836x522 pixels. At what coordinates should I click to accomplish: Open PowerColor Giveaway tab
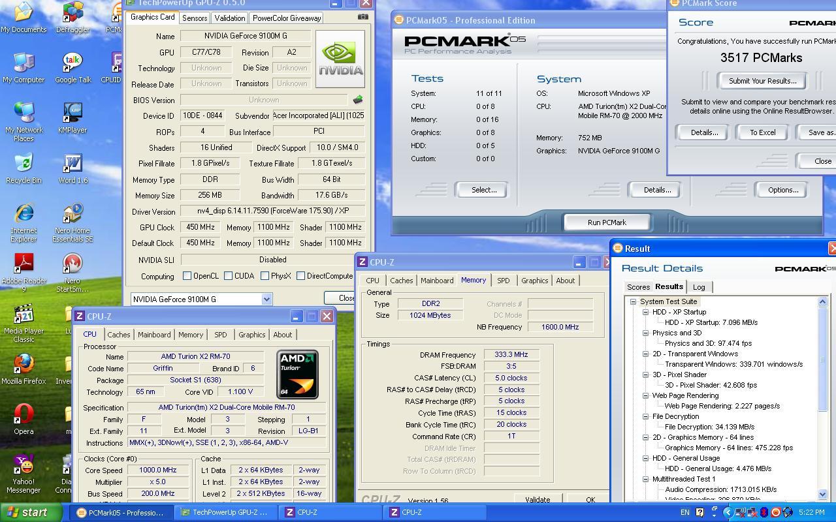(287, 18)
